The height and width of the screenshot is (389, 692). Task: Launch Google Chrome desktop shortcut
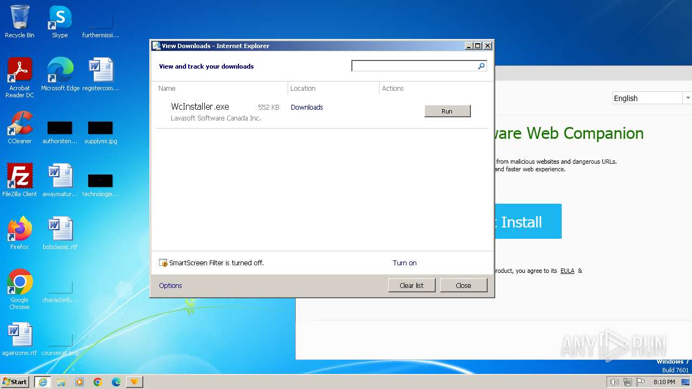[19, 289]
